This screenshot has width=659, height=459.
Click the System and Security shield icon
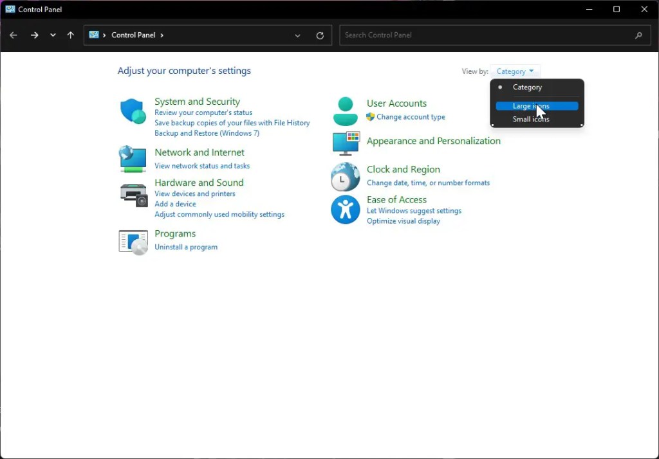tap(133, 112)
